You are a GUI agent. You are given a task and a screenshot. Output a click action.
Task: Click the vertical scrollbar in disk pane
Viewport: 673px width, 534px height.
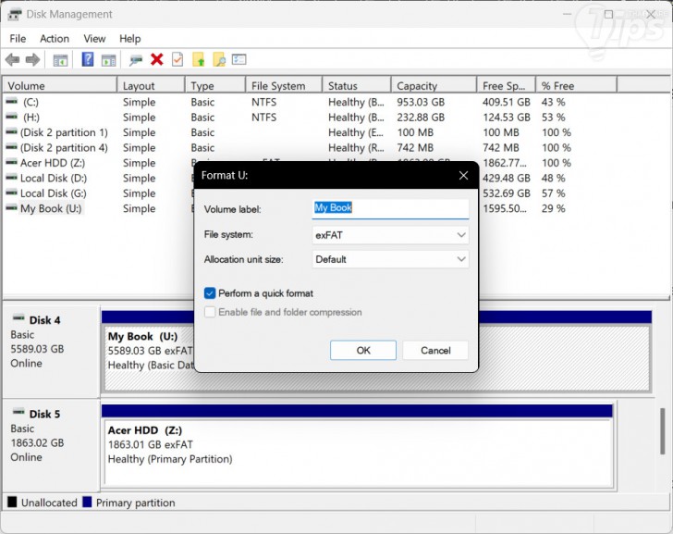pos(663,431)
